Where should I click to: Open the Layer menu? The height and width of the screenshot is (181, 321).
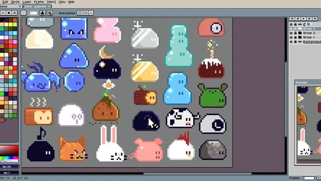coord(27,2)
